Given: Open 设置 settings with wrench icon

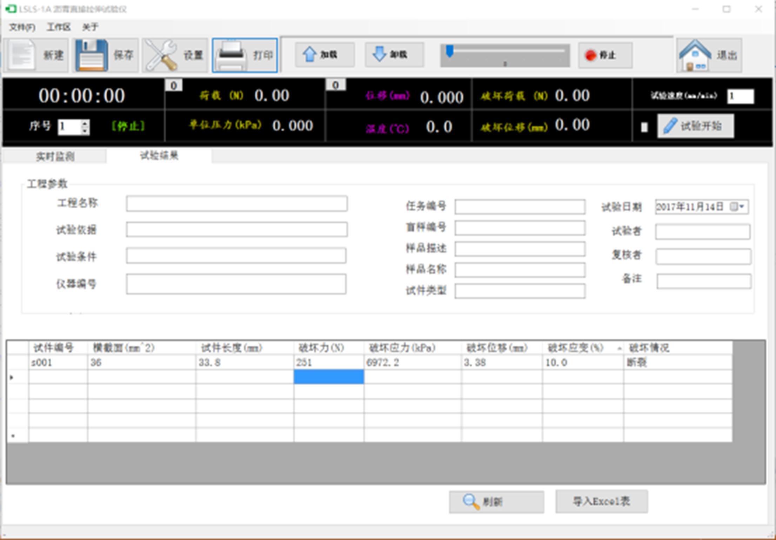Looking at the screenshot, I should pos(161,55).
